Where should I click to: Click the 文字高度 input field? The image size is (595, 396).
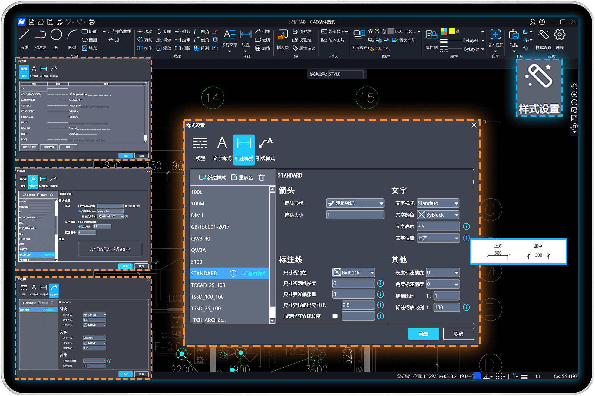(x=438, y=226)
